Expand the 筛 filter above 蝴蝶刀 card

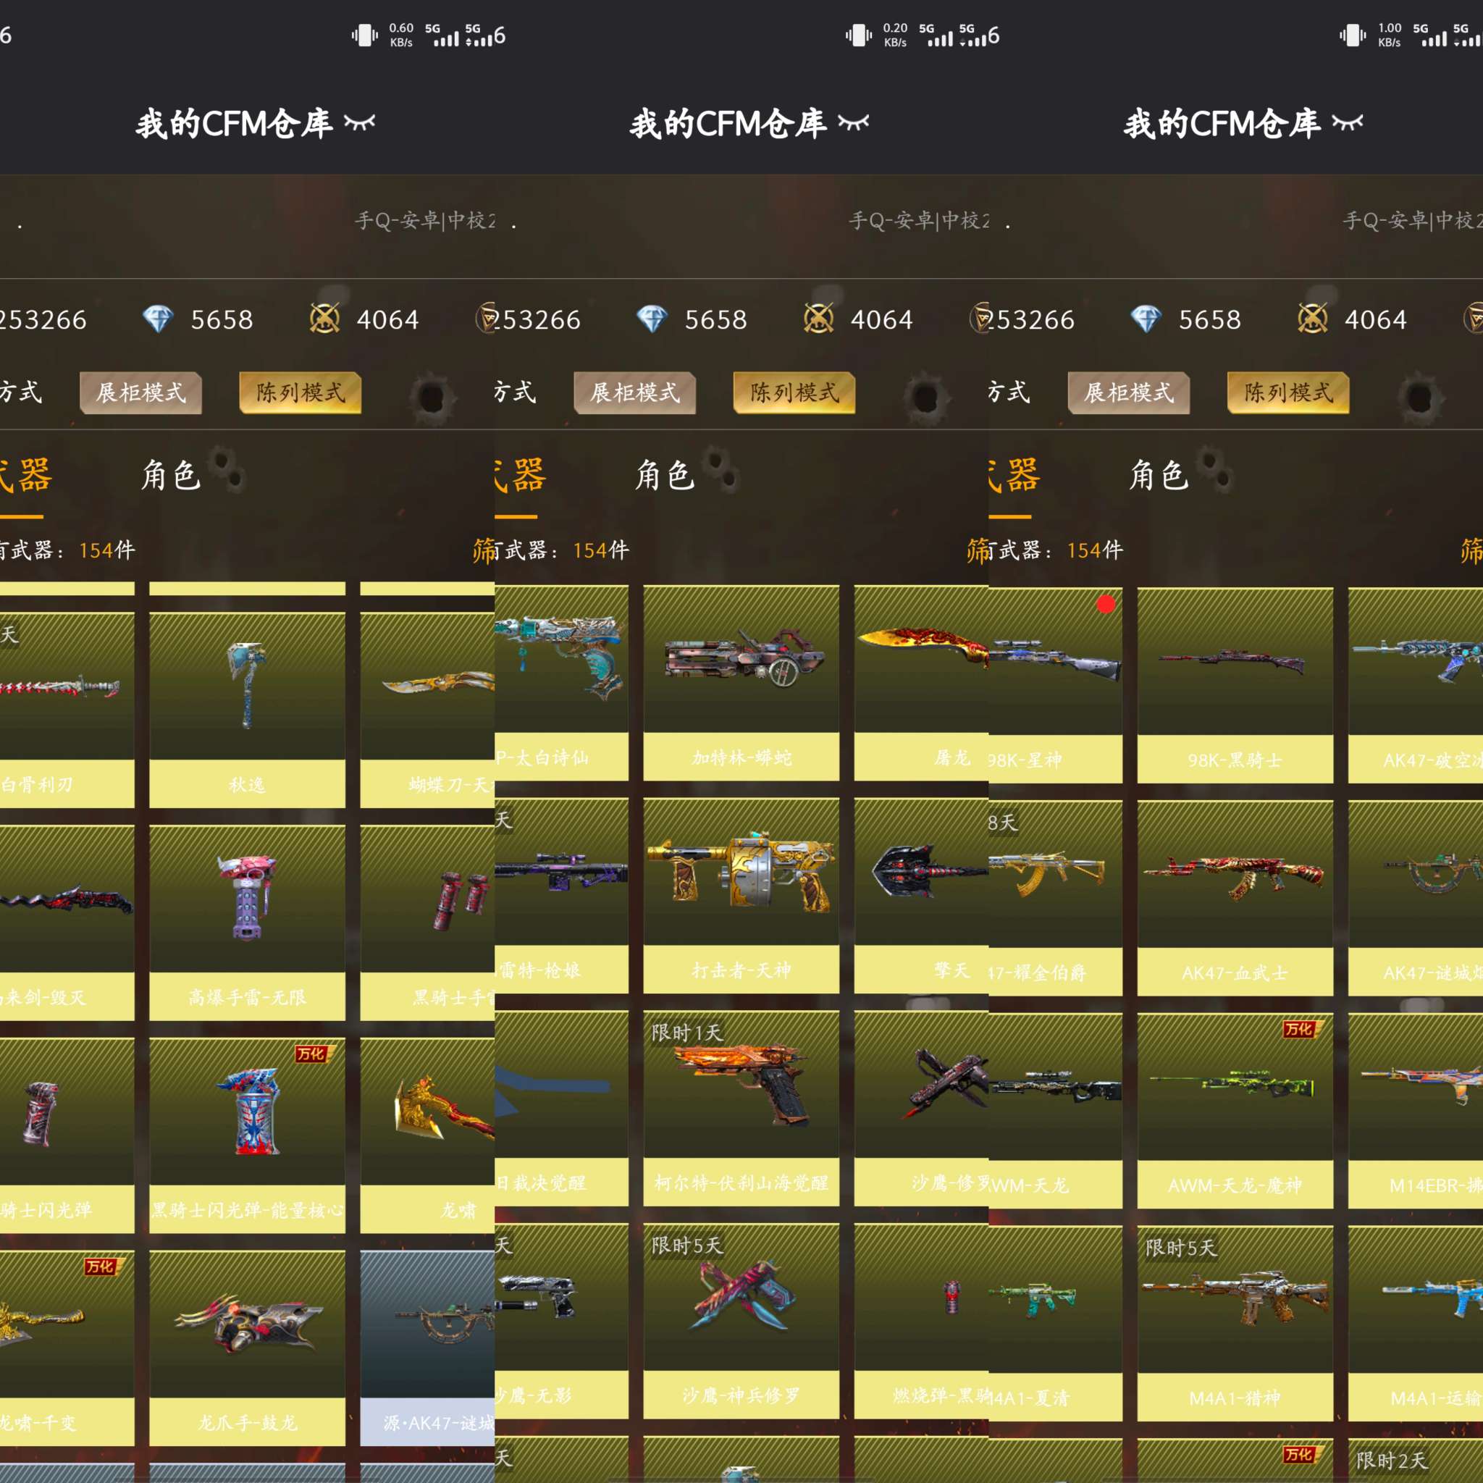click(484, 550)
